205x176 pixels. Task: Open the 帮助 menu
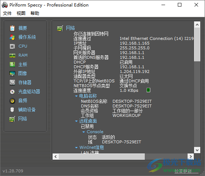click(x=35, y=13)
